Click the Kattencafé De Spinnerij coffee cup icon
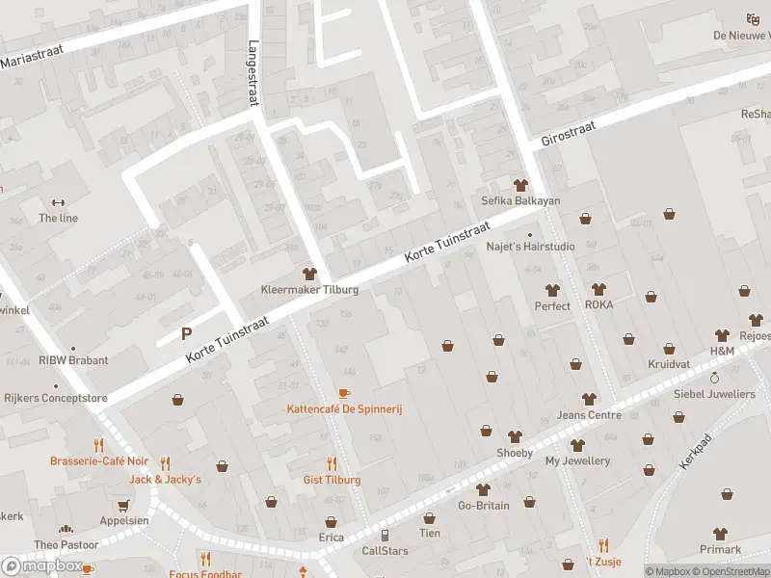 [344, 393]
